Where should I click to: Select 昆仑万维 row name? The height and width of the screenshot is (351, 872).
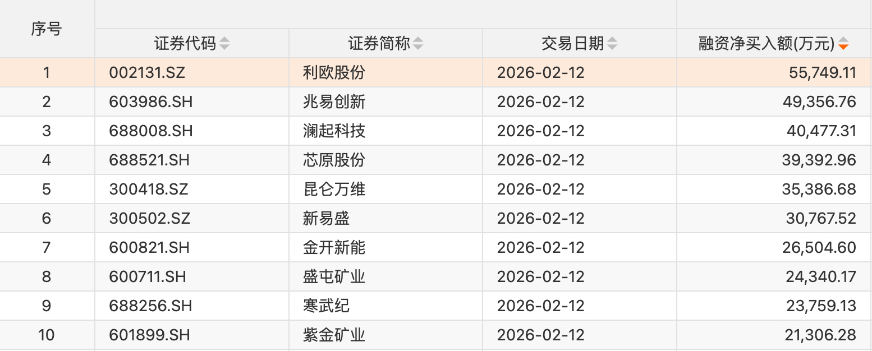(x=334, y=190)
